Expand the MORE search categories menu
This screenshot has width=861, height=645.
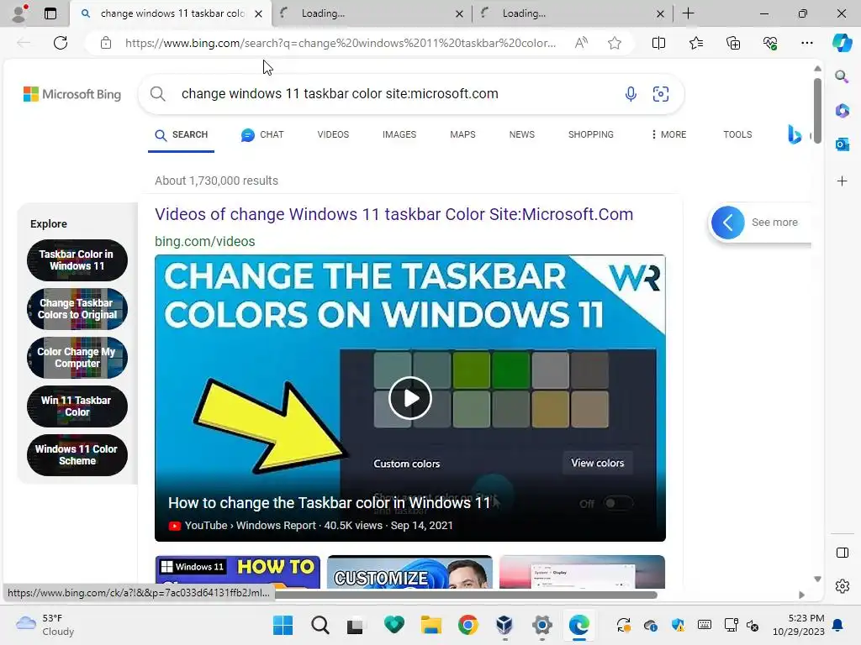668,135
